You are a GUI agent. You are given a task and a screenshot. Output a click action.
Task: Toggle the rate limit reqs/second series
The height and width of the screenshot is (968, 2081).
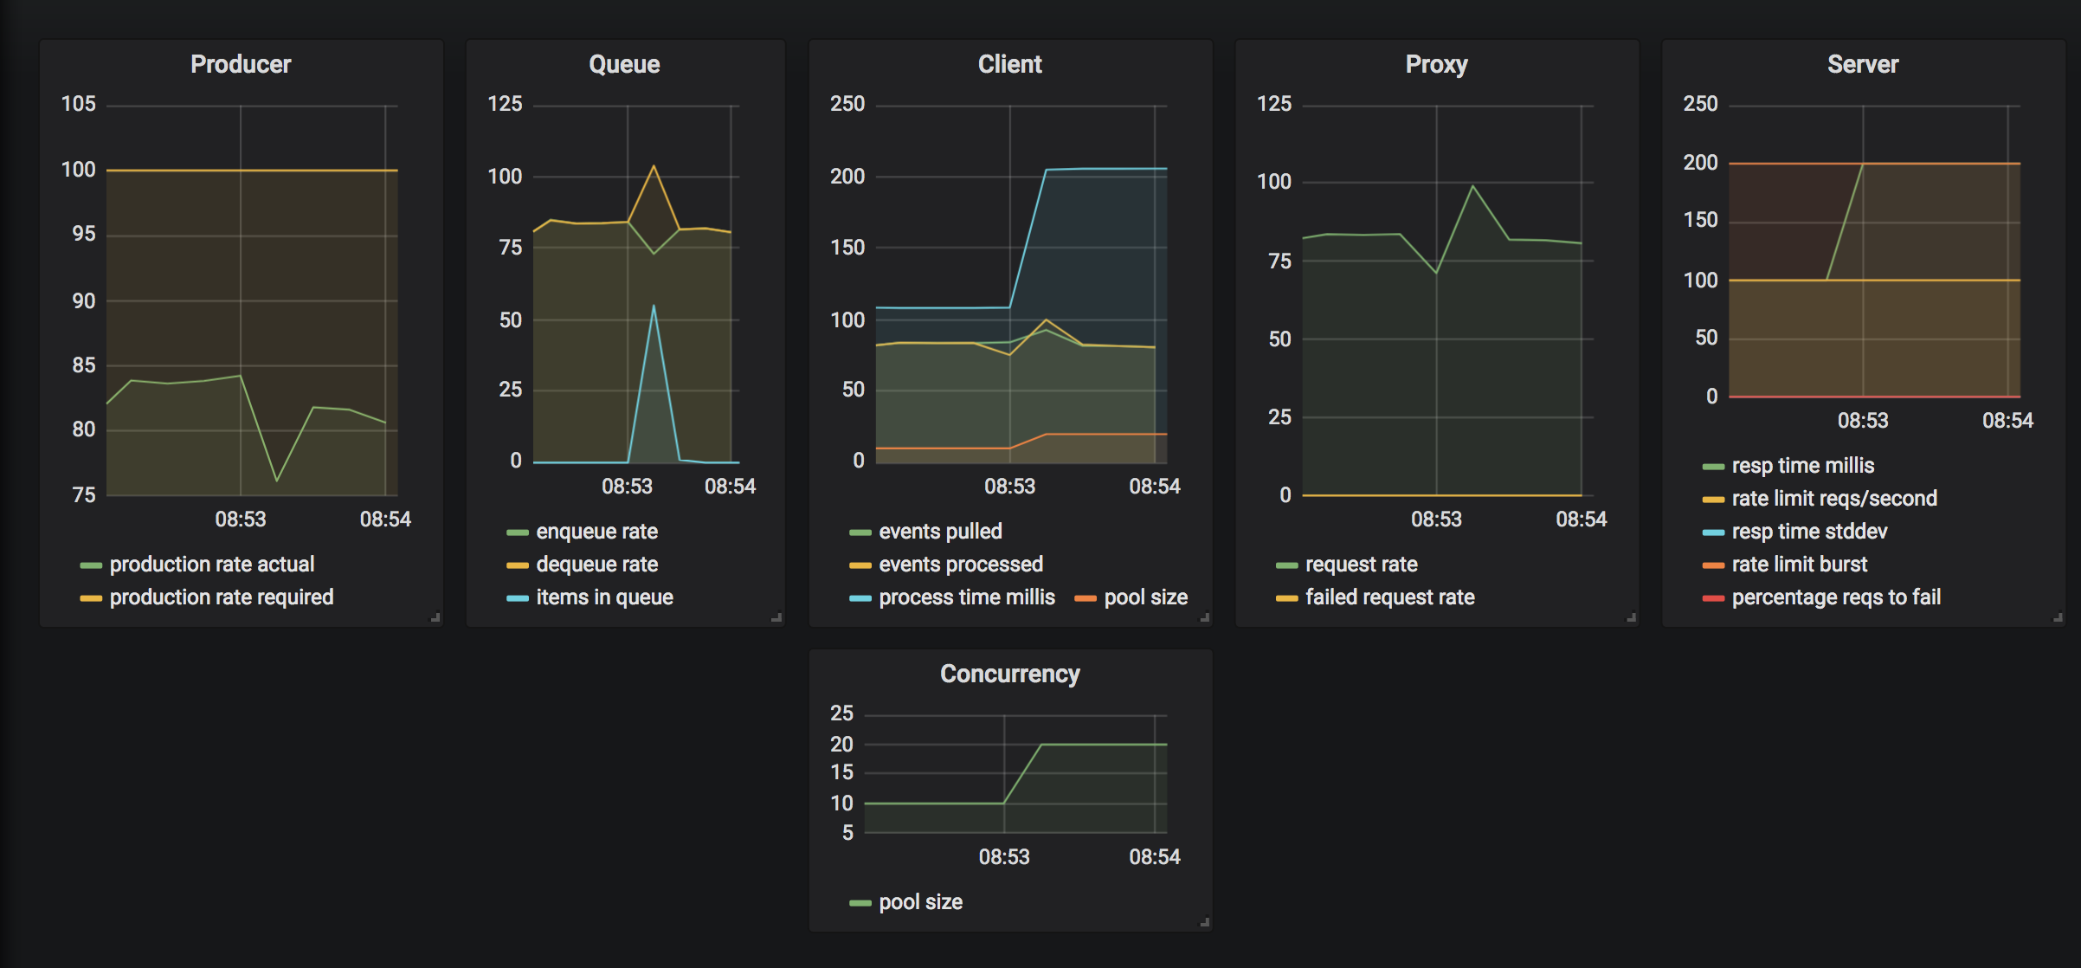1834,499
